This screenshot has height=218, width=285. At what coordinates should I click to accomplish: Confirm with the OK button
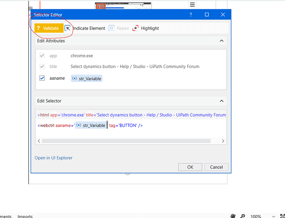click(190, 167)
